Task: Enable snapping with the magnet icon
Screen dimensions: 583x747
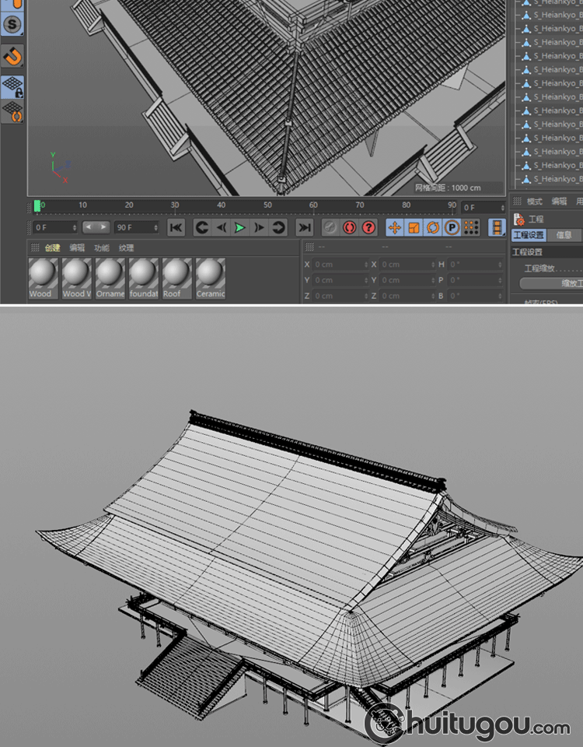Action: [x=12, y=56]
